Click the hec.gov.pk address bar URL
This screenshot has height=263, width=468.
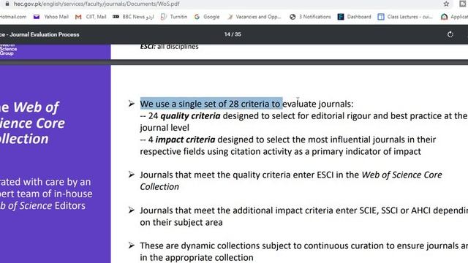(x=97, y=4)
